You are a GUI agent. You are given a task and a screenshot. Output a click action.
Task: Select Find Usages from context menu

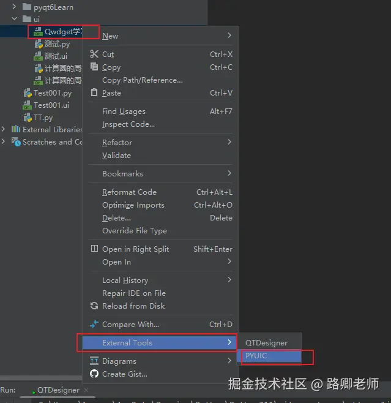pyautogui.click(x=160, y=111)
